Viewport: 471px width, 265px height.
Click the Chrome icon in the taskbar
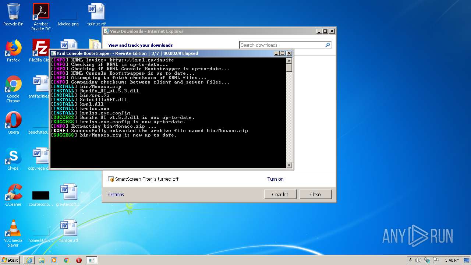tap(67, 260)
